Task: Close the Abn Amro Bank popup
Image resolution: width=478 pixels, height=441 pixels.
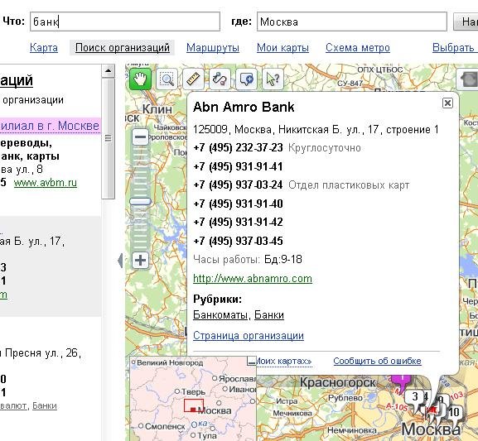Action: (x=447, y=103)
